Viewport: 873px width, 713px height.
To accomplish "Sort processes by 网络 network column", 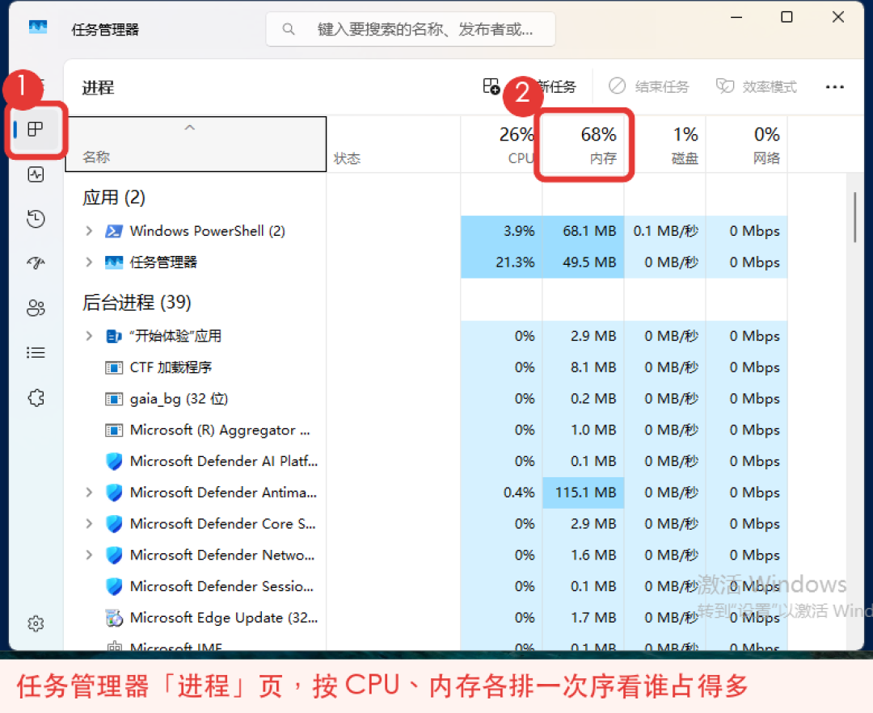I will [x=747, y=144].
